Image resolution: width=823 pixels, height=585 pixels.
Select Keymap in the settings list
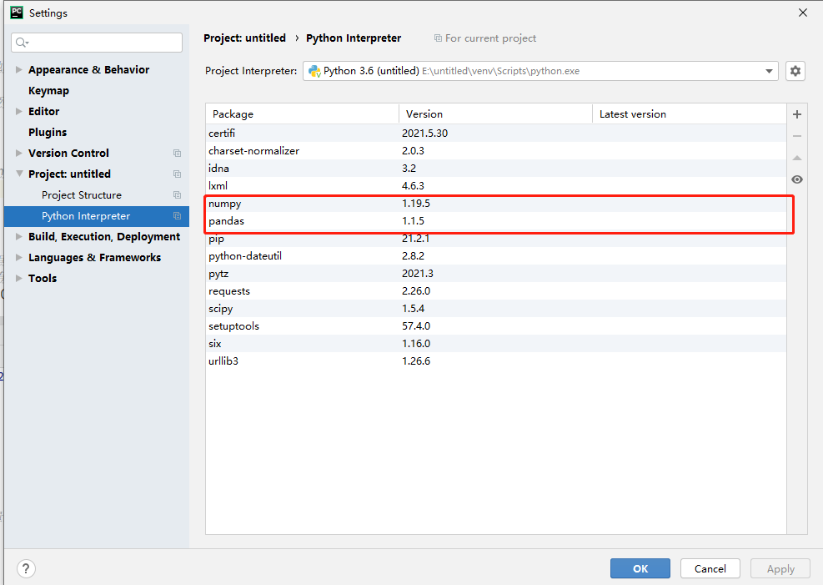[x=48, y=91]
